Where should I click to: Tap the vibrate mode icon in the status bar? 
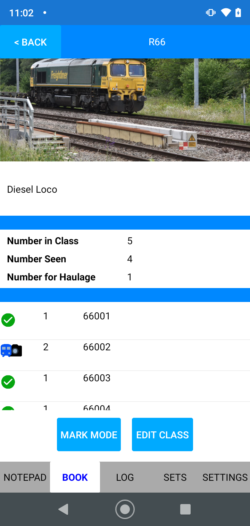tap(210, 13)
